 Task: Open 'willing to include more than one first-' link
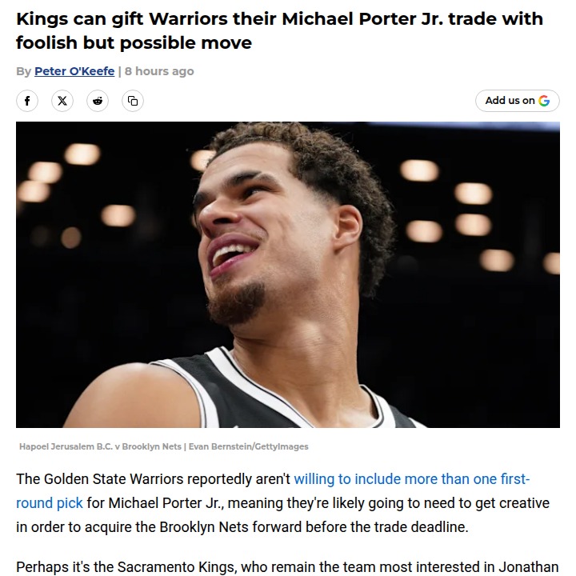pos(412,479)
